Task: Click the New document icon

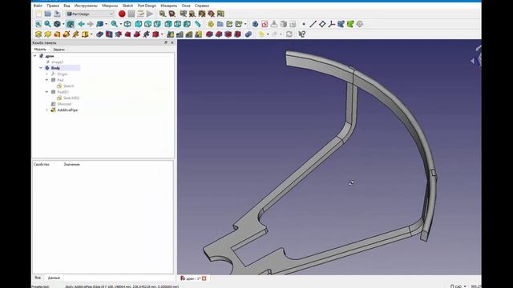Action: (x=38, y=14)
